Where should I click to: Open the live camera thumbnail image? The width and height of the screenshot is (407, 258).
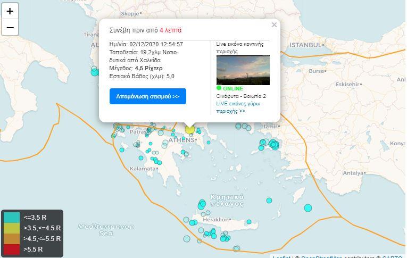point(243,70)
